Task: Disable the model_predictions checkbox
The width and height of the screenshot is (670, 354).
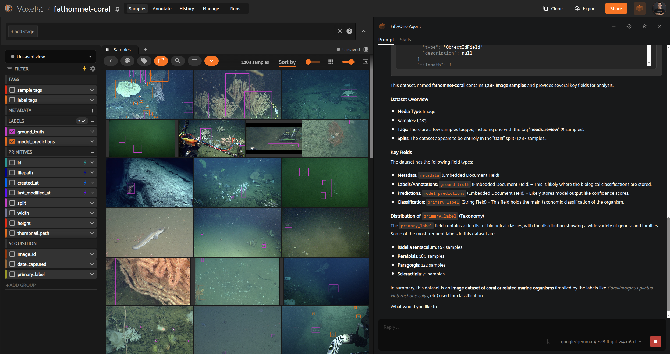Action: point(12,141)
